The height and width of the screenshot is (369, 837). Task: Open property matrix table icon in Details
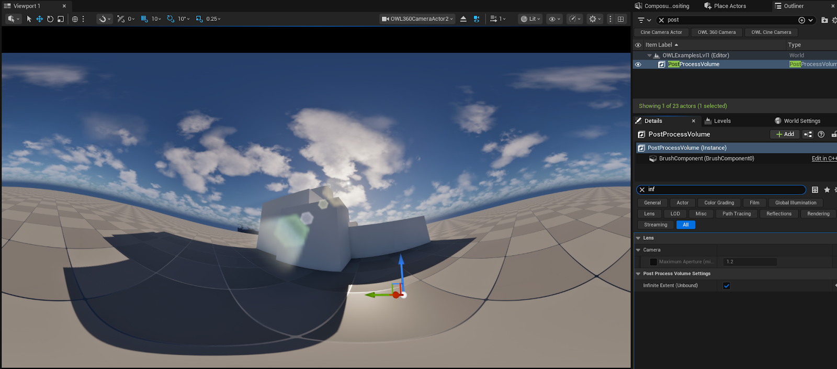click(x=815, y=190)
